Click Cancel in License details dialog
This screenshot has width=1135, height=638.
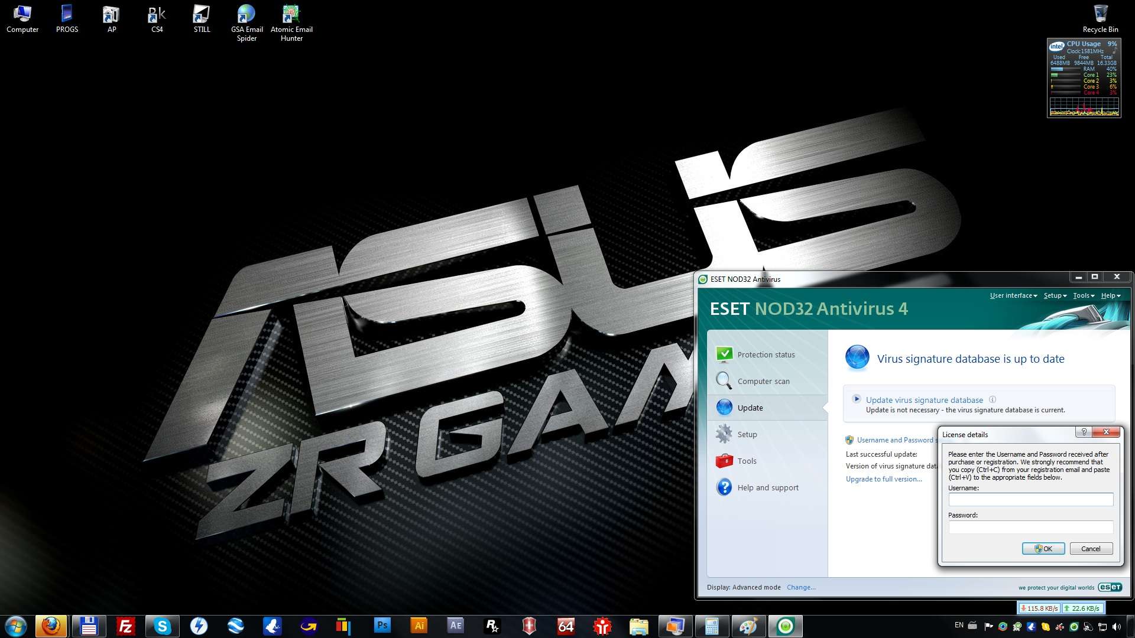click(x=1091, y=549)
